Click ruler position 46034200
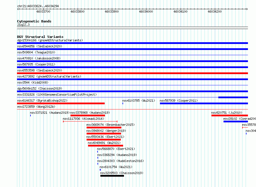This screenshot has width=256, height=187. tap(215, 11)
